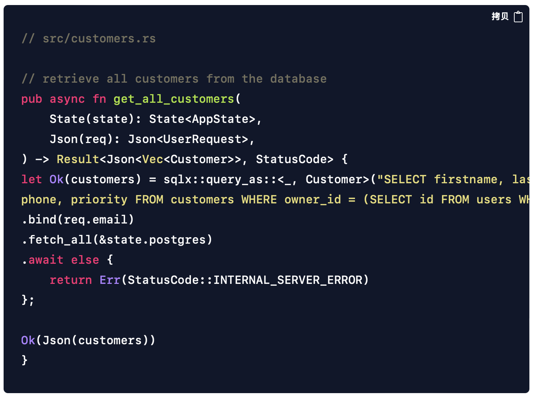Click the get_all_customers function name
The image size is (533, 396).
tap(174, 99)
